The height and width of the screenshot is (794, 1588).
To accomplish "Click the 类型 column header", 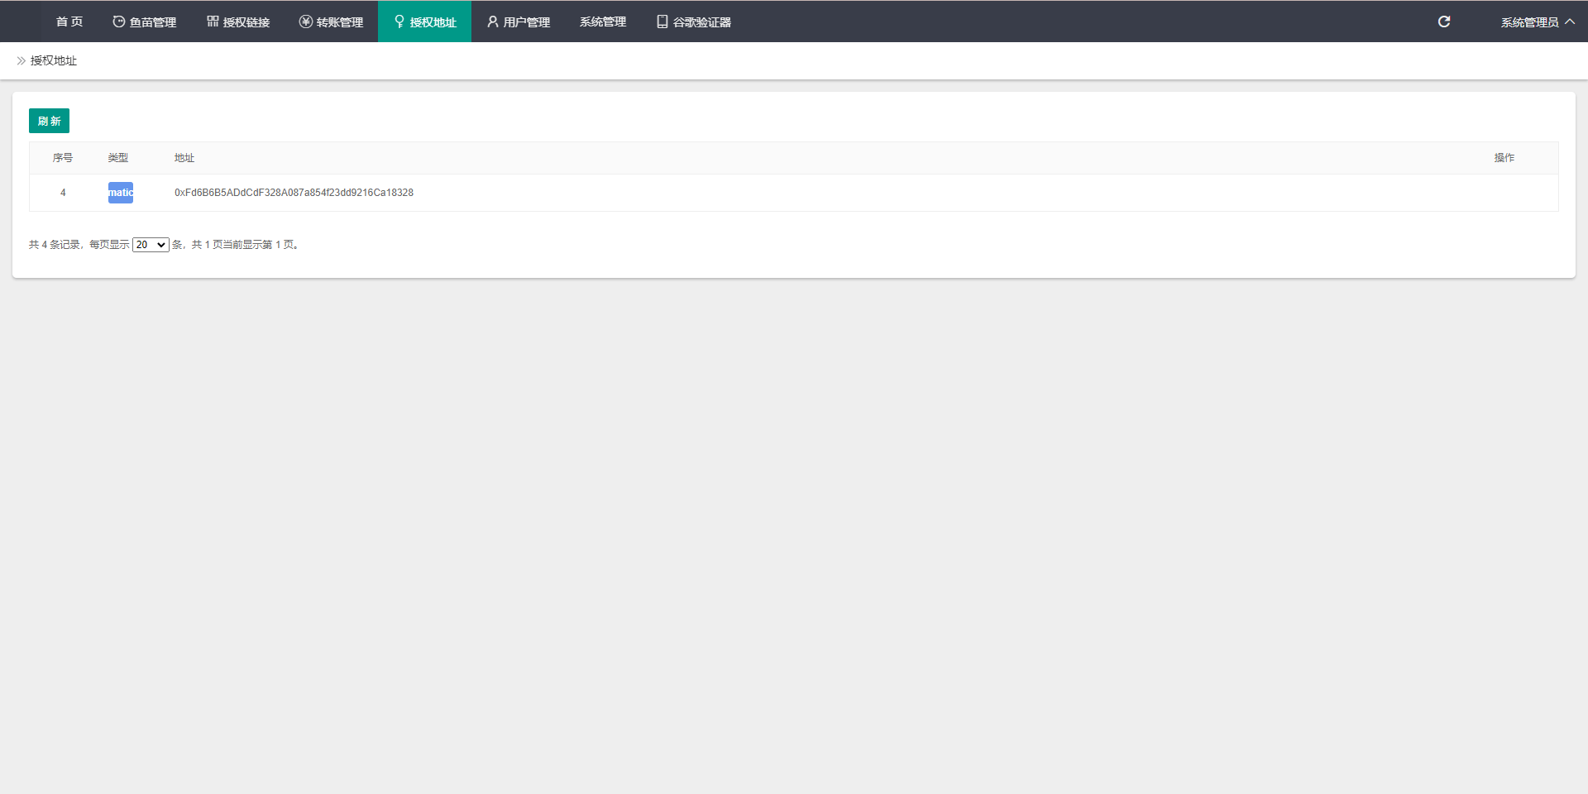I will click(x=118, y=158).
